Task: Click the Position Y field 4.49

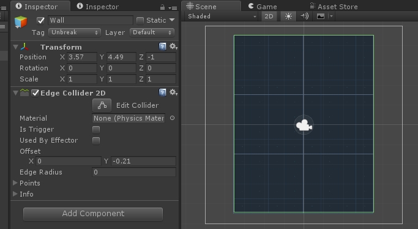Action: click(121, 57)
